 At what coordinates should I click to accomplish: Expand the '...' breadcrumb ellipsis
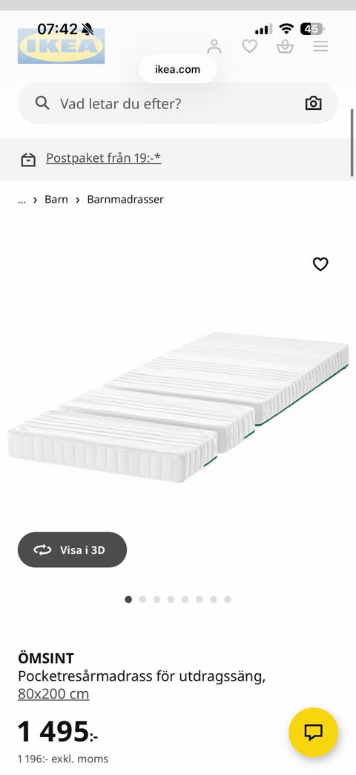(22, 200)
